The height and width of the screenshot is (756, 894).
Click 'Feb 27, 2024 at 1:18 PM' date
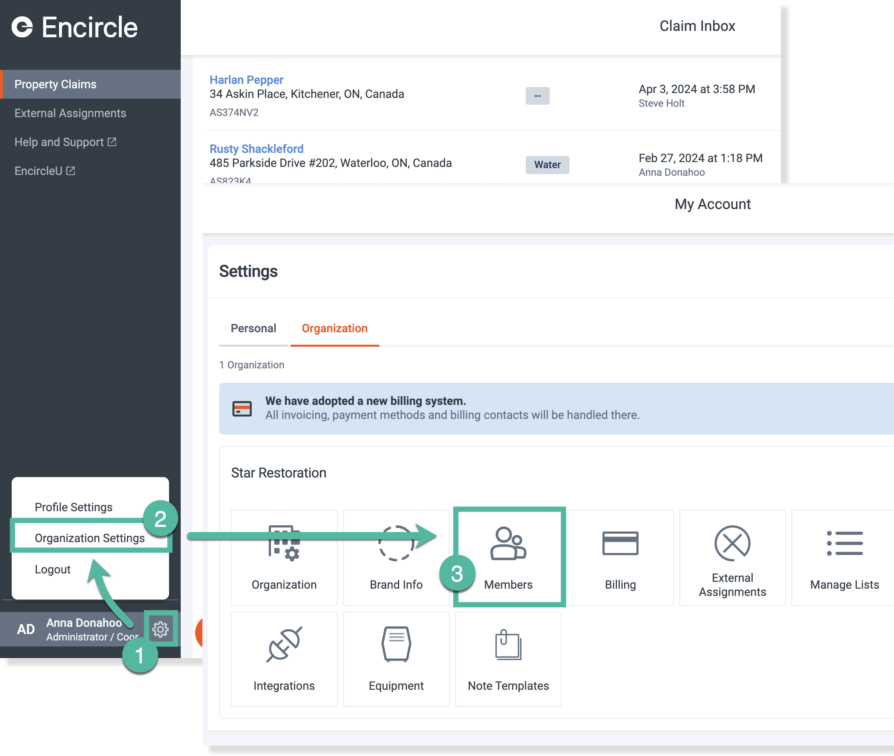click(x=700, y=158)
